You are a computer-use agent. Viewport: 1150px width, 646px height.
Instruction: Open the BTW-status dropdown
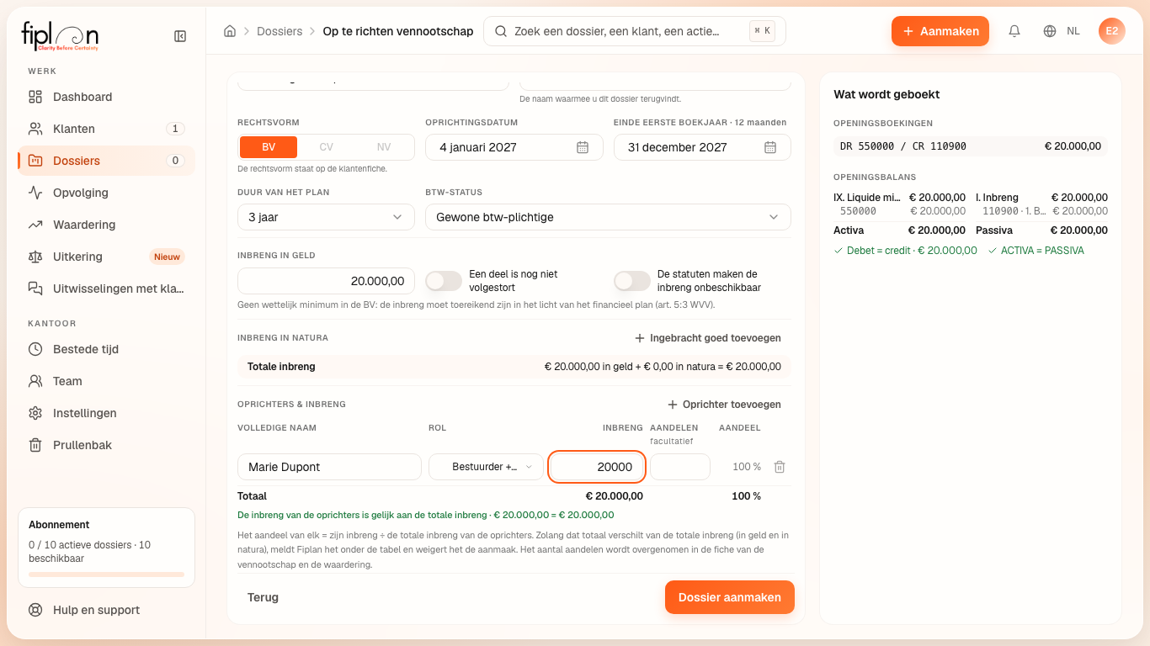pyautogui.click(x=608, y=217)
